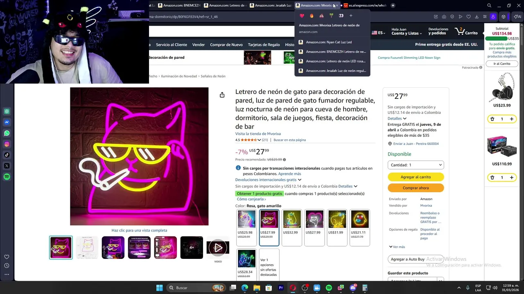Select the unicorn neon color option US$25.98

click(246, 228)
